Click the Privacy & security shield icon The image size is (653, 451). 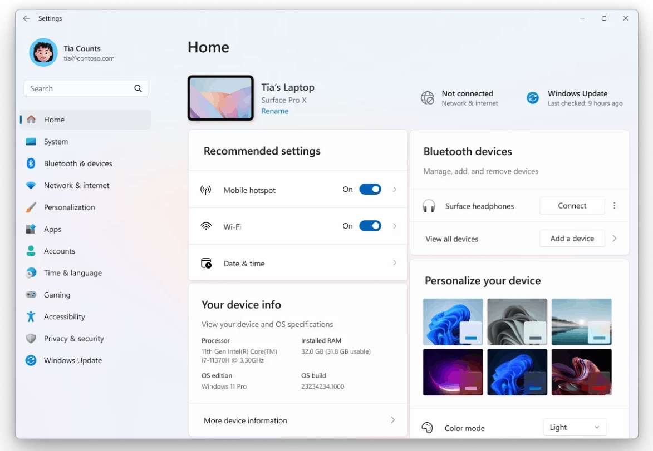[31, 339]
